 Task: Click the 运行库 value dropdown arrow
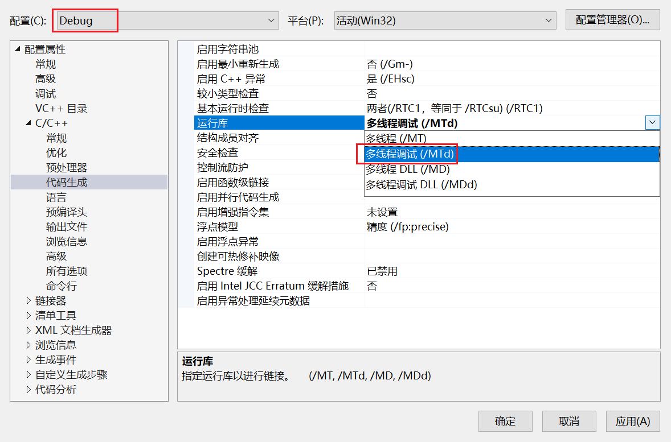652,123
